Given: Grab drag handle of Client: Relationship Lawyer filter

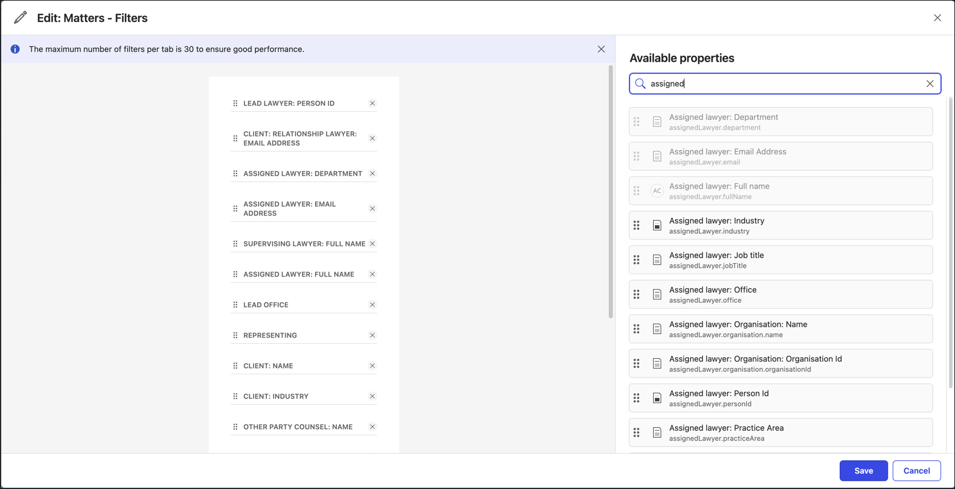Looking at the screenshot, I should click(x=235, y=138).
